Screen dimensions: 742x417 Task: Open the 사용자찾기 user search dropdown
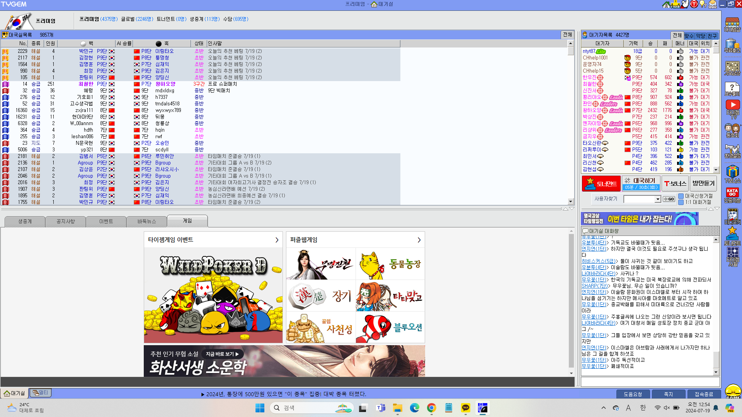click(658, 199)
